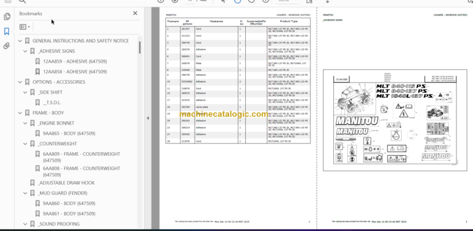
Task: Select the _SIDE SHIFT bookmark
Action: pos(50,92)
